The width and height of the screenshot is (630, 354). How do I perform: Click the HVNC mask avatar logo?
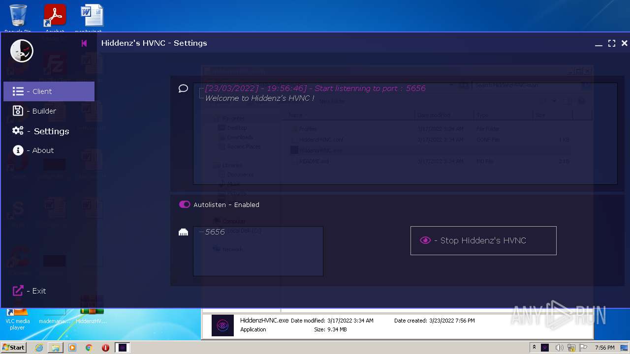tap(22, 51)
